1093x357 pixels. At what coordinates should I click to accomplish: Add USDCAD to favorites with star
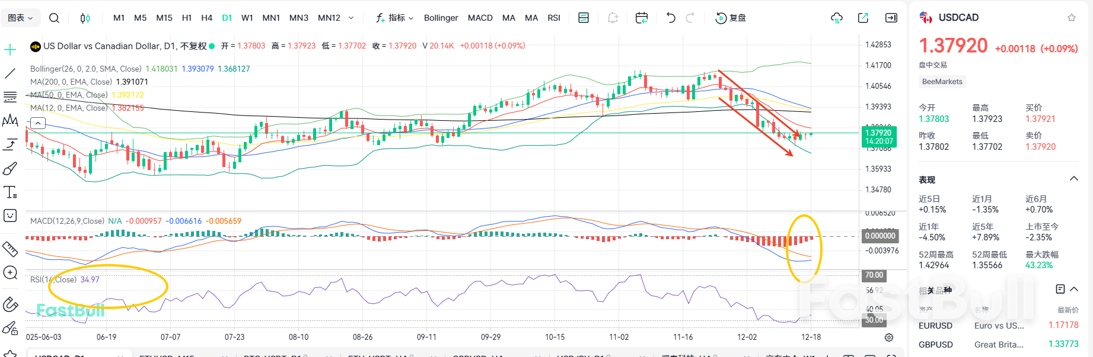(x=1072, y=18)
